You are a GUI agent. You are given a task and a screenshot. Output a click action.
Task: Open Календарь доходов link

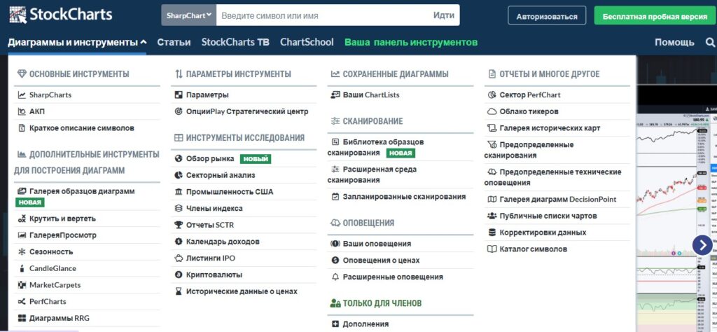pos(223,242)
